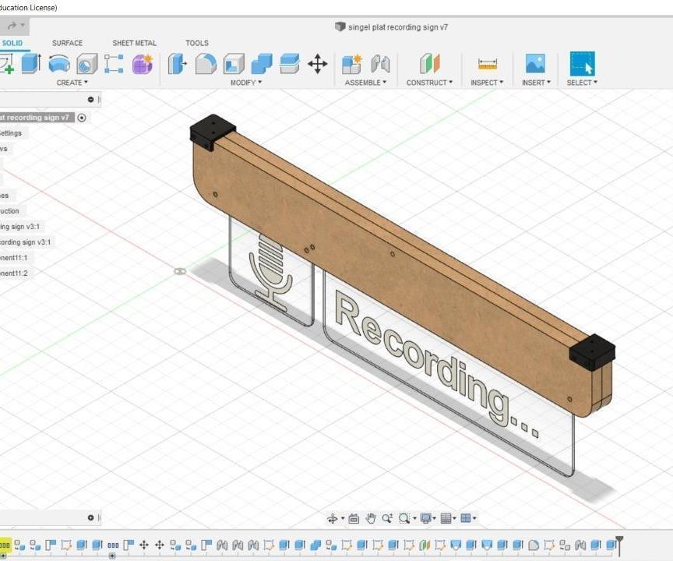Select the Combine tool in Modify
This screenshot has height=561, width=673.
262,64
